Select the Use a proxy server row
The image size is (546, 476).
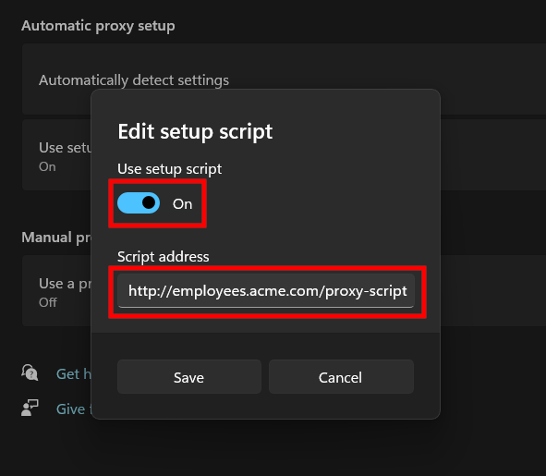tap(56, 290)
